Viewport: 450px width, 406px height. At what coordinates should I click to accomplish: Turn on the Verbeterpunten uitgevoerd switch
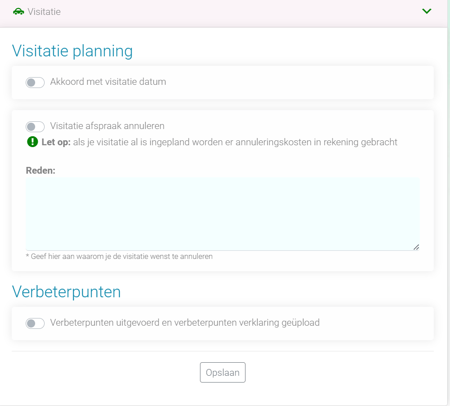pyautogui.click(x=35, y=323)
